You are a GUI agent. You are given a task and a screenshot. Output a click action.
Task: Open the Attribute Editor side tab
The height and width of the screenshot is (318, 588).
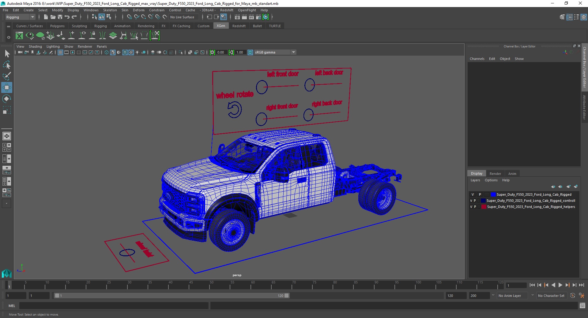click(x=584, y=107)
